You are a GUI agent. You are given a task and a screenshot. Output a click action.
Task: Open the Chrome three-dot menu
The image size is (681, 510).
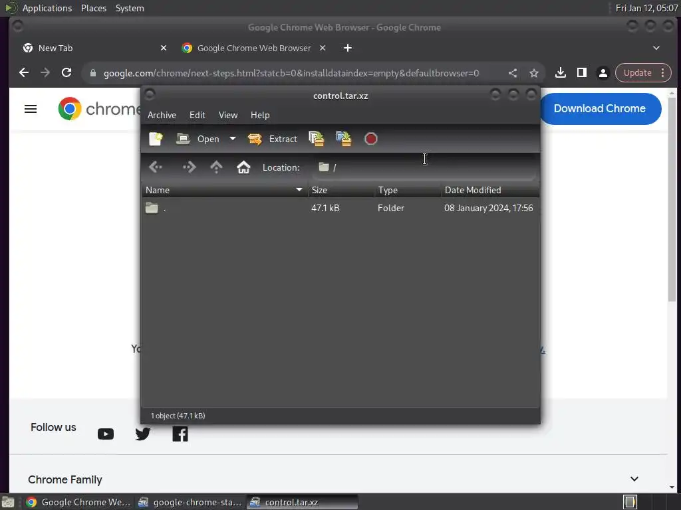point(663,73)
